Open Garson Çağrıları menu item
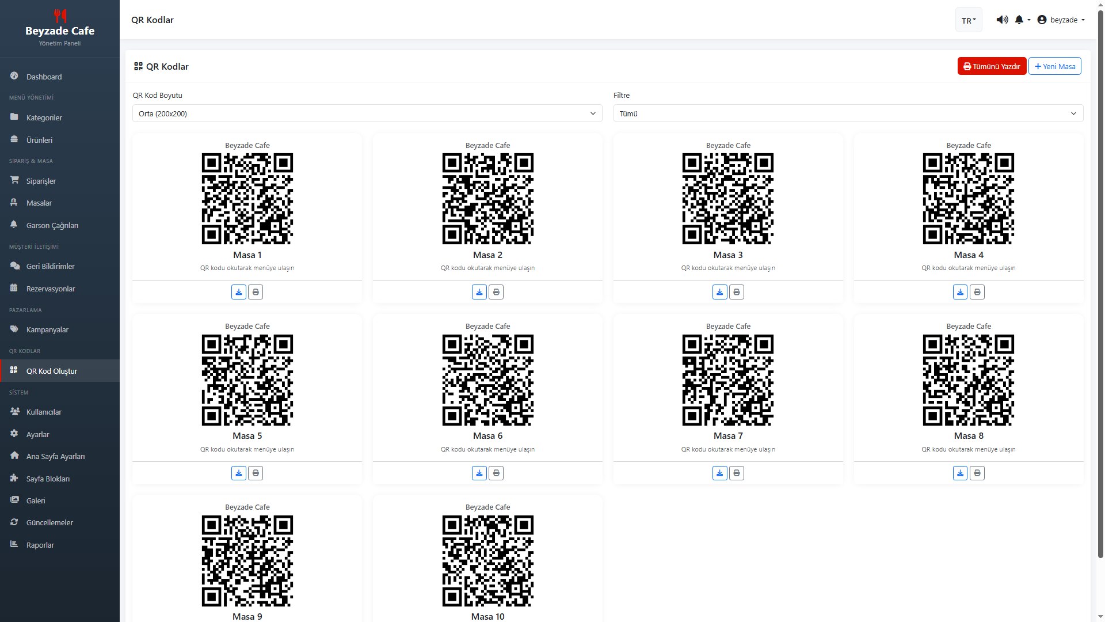The image size is (1105, 622). pos(52,225)
